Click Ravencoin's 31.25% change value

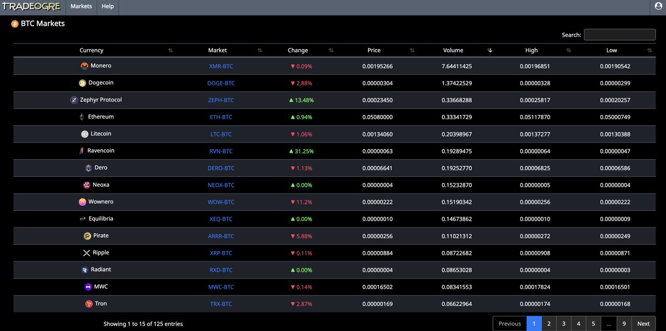click(301, 151)
